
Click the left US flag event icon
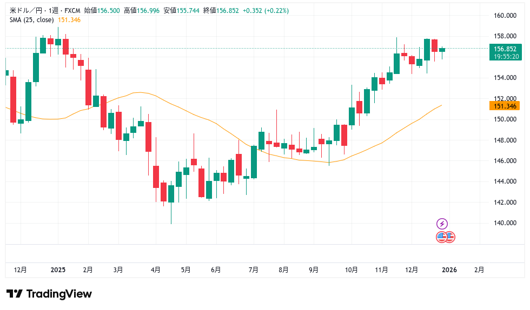441,237
